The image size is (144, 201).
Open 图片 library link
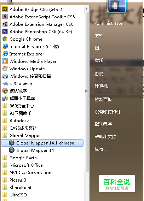(99, 48)
